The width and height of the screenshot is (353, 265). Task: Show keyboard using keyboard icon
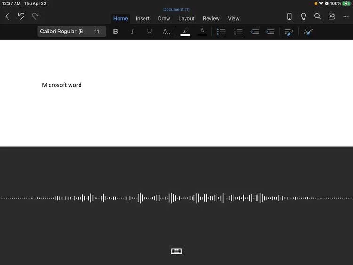coord(176,251)
